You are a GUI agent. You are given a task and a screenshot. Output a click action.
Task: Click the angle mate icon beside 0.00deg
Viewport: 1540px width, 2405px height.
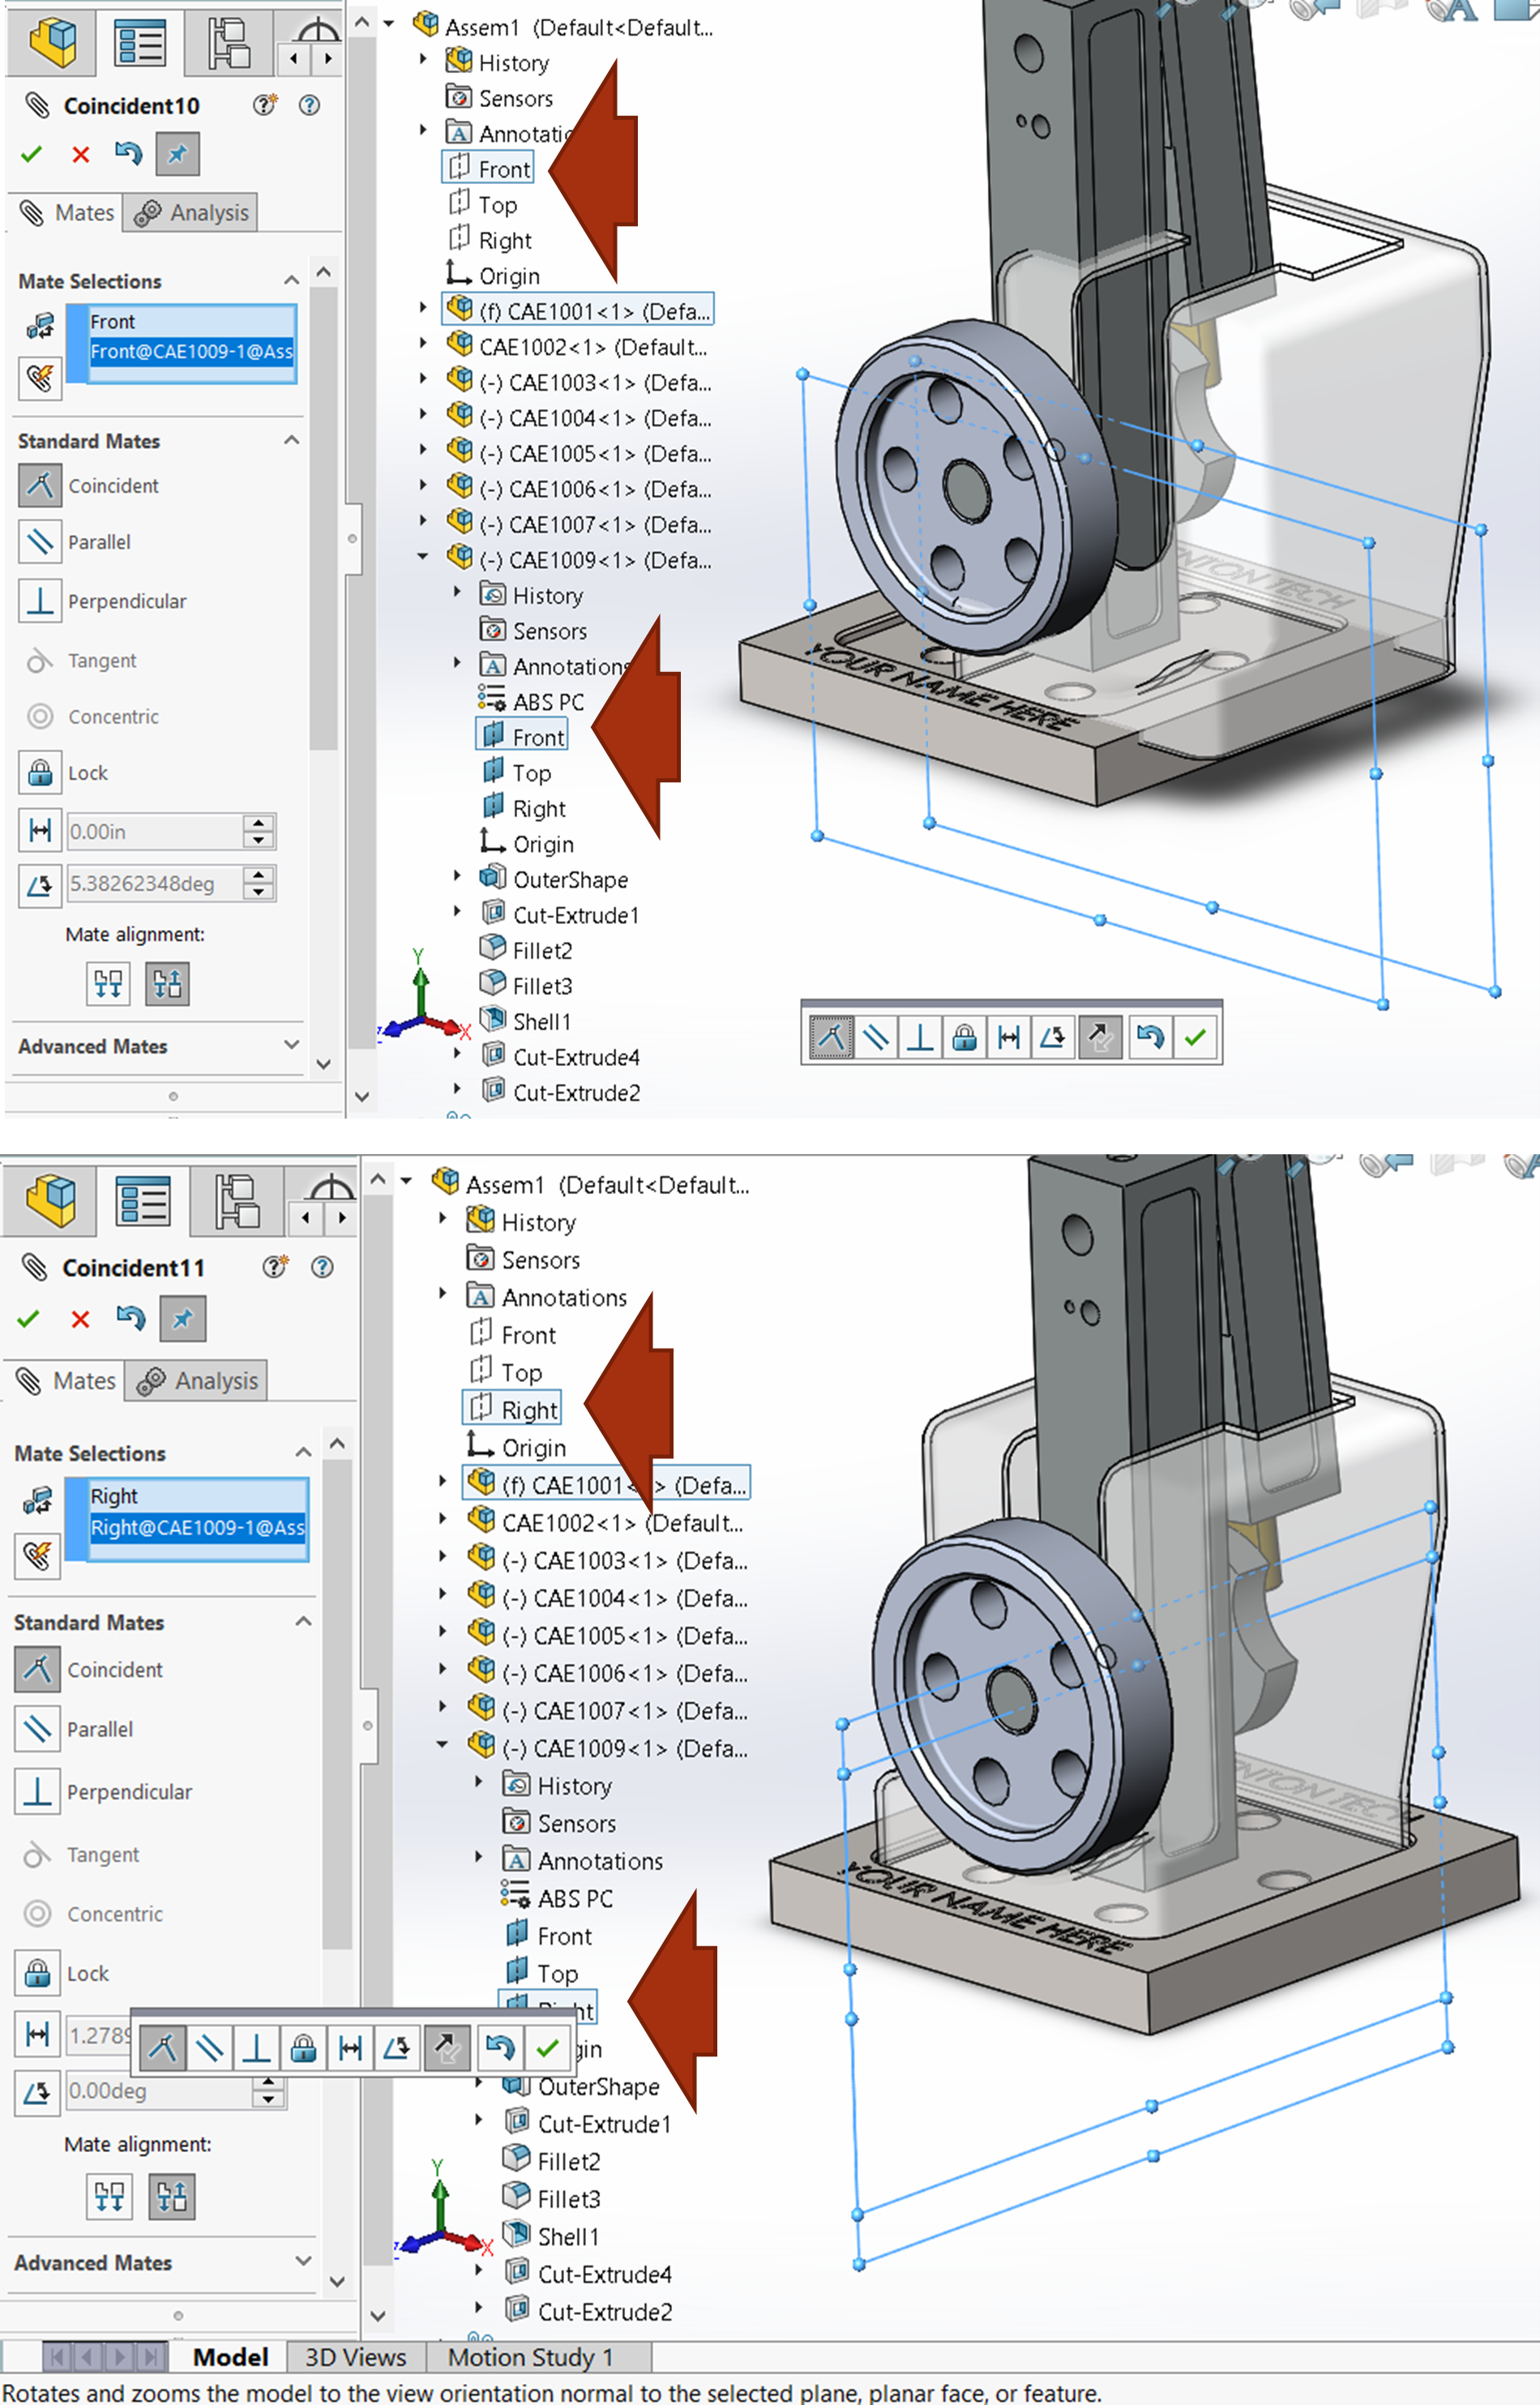[x=37, y=2091]
